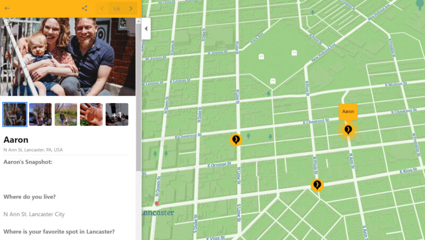Screen dimensions: 425x240
Task: Click the main family photo
Action: pos(68,57)
